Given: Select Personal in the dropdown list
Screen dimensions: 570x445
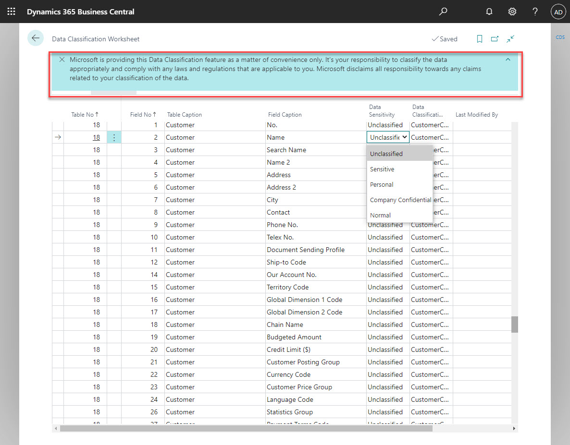Looking at the screenshot, I should coord(400,184).
